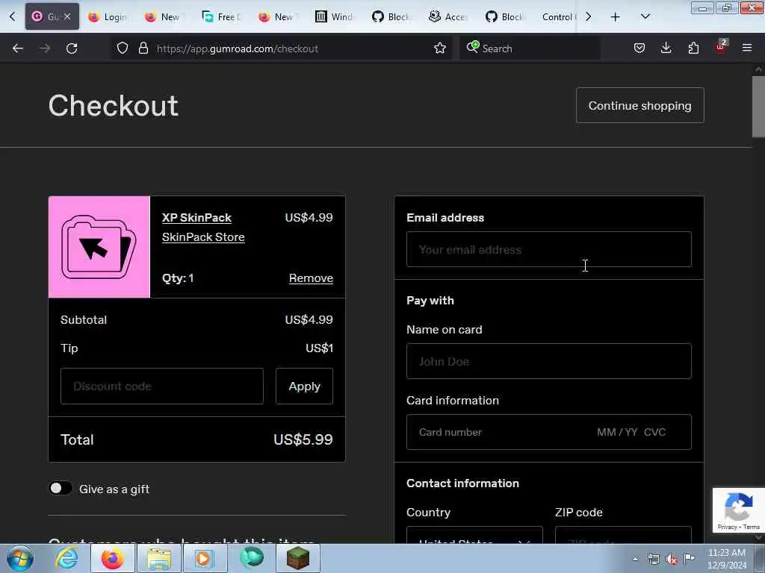Click the Continue shopping button
Screen dimensions: 765x573
point(639,105)
